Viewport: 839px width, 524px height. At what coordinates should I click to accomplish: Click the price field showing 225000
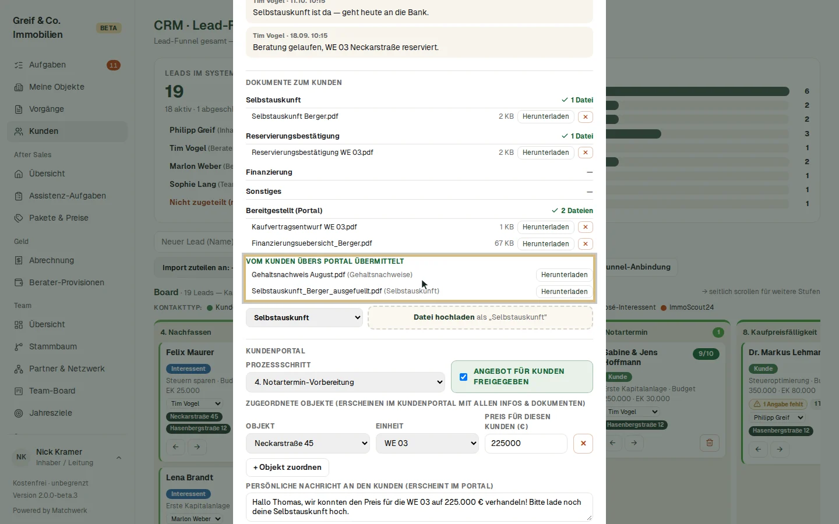point(526,444)
